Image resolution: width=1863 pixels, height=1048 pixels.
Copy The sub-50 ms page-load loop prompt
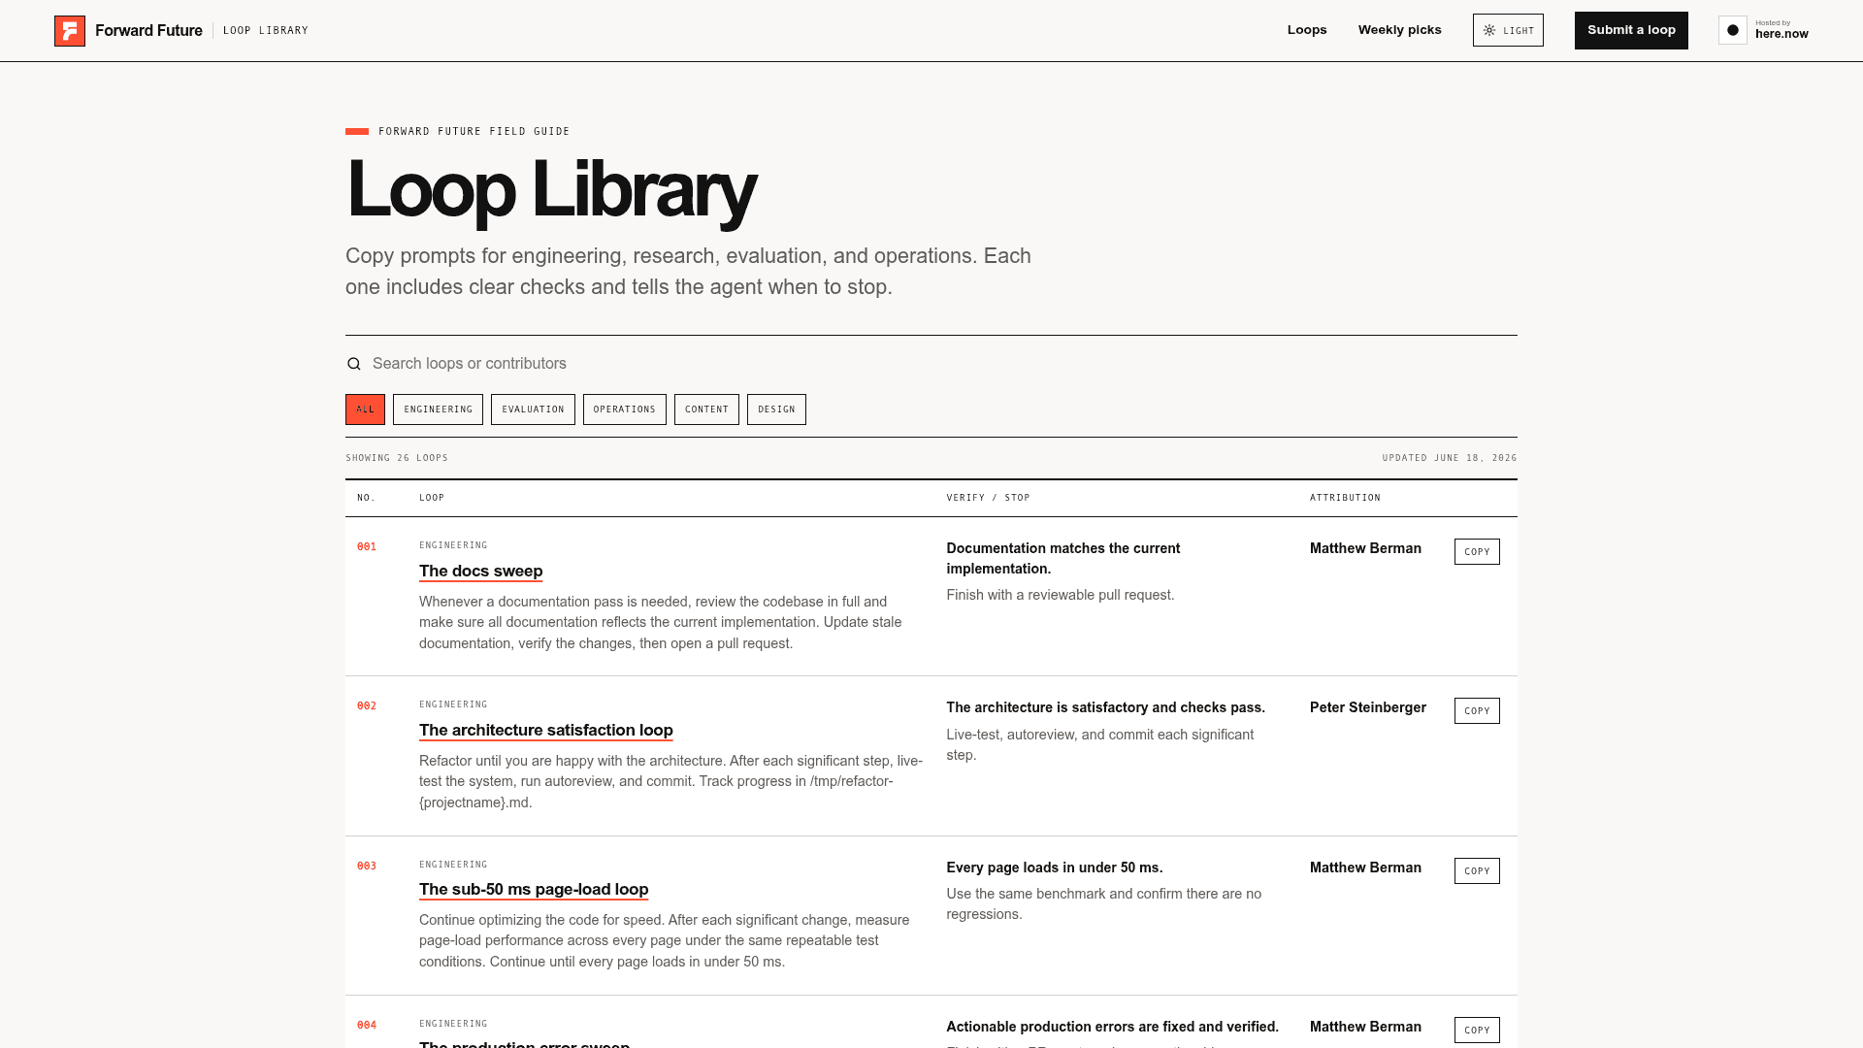pyautogui.click(x=1477, y=871)
